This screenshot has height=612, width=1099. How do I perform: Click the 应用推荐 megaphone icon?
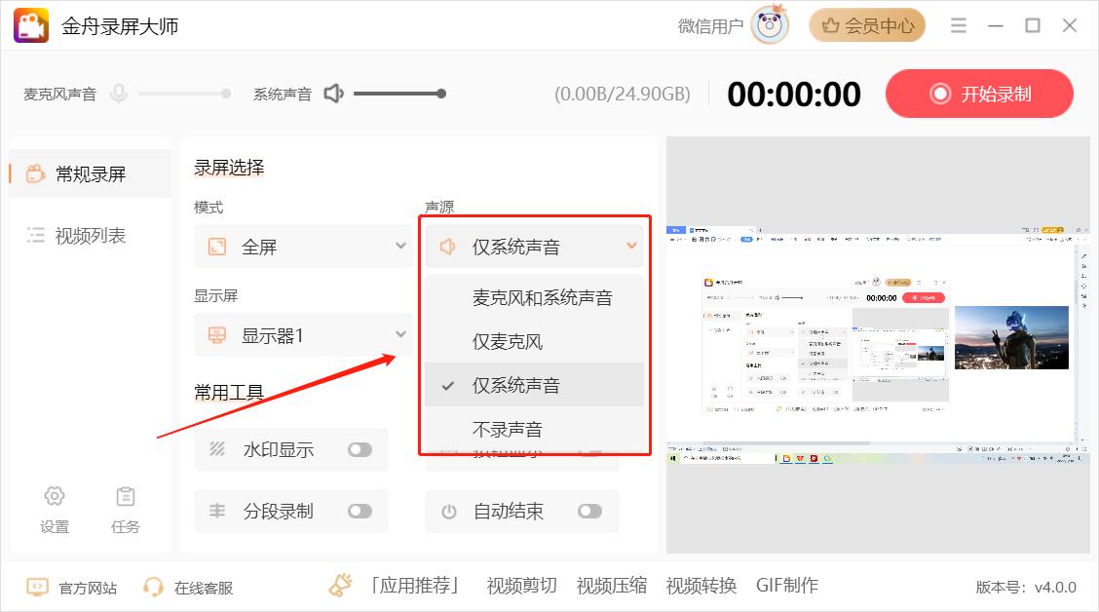tap(340, 585)
